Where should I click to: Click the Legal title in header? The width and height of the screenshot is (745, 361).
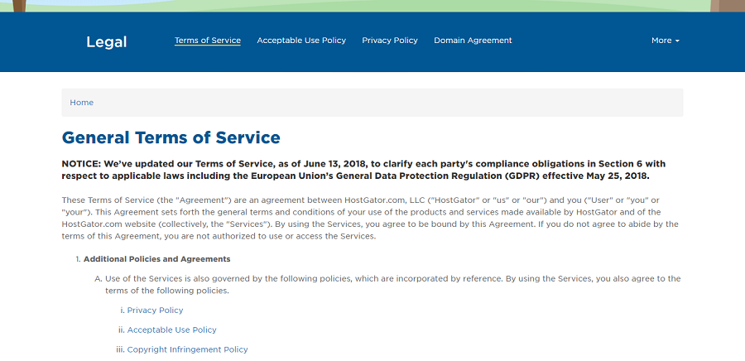[107, 41]
